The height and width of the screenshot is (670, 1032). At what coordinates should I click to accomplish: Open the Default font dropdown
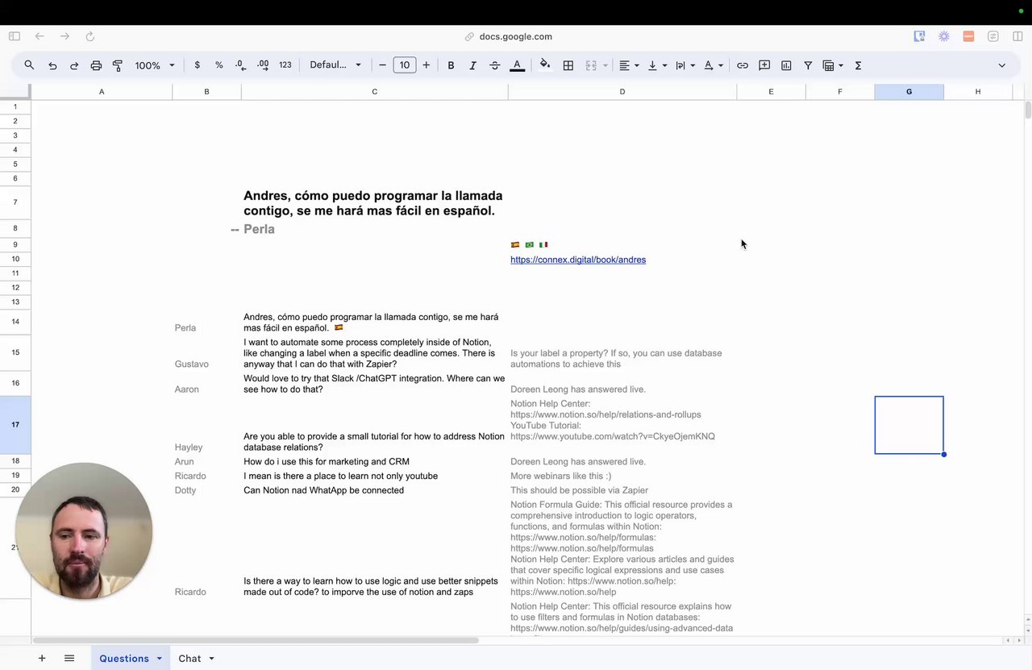coord(335,65)
